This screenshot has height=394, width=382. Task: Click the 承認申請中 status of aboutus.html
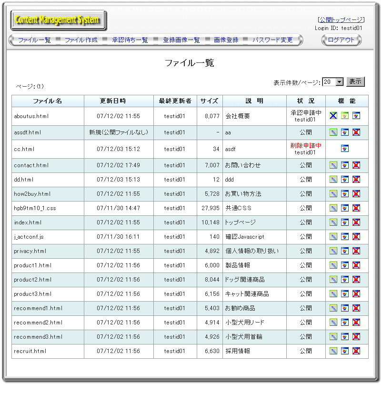tap(306, 113)
